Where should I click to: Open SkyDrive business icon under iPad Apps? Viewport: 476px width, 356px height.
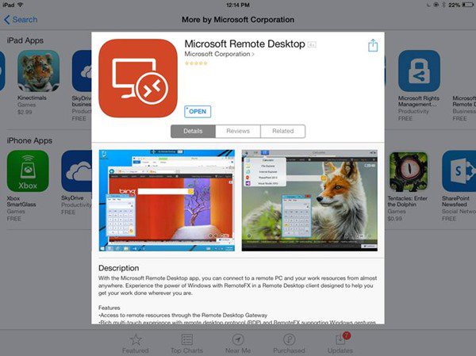pos(82,71)
